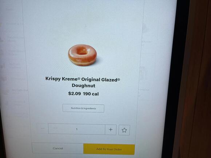Image resolution: width=211 pixels, height=158 pixels.
Task: Select the faded fifth sidebar menu category
Action: click(x=17, y=79)
